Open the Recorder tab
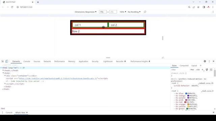The image size is (216, 121). pos(121,61)
